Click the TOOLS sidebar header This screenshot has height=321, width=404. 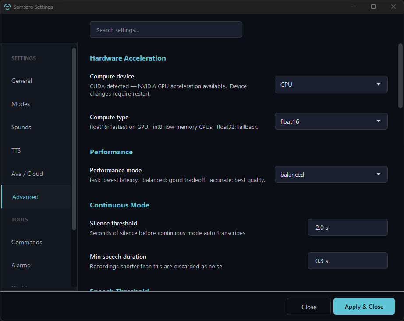[x=20, y=219]
